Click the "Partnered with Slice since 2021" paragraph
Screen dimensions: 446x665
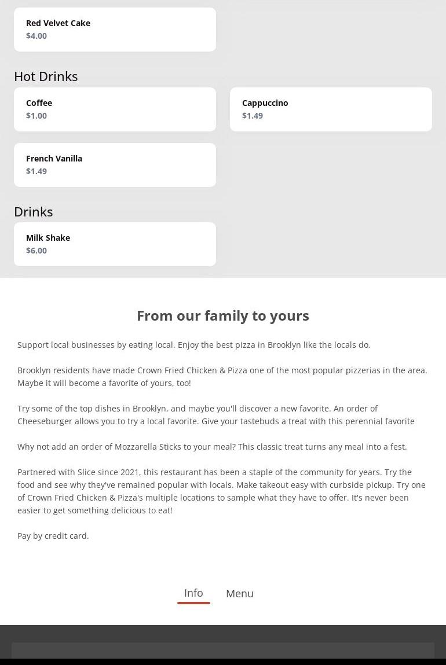click(x=221, y=491)
